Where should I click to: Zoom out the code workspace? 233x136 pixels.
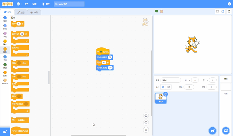coord(146,123)
